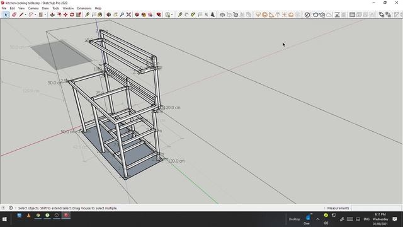The image size is (403, 227).
Task: Click the ENG language indicator
Action: coord(366,219)
